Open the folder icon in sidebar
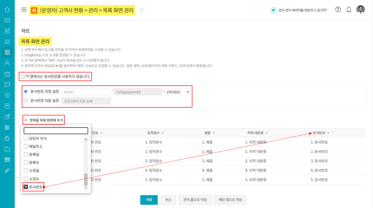 [7, 149]
